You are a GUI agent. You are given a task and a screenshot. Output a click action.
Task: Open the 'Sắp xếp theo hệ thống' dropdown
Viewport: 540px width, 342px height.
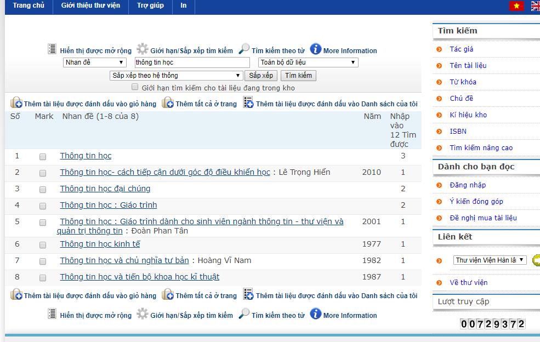click(177, 76)
